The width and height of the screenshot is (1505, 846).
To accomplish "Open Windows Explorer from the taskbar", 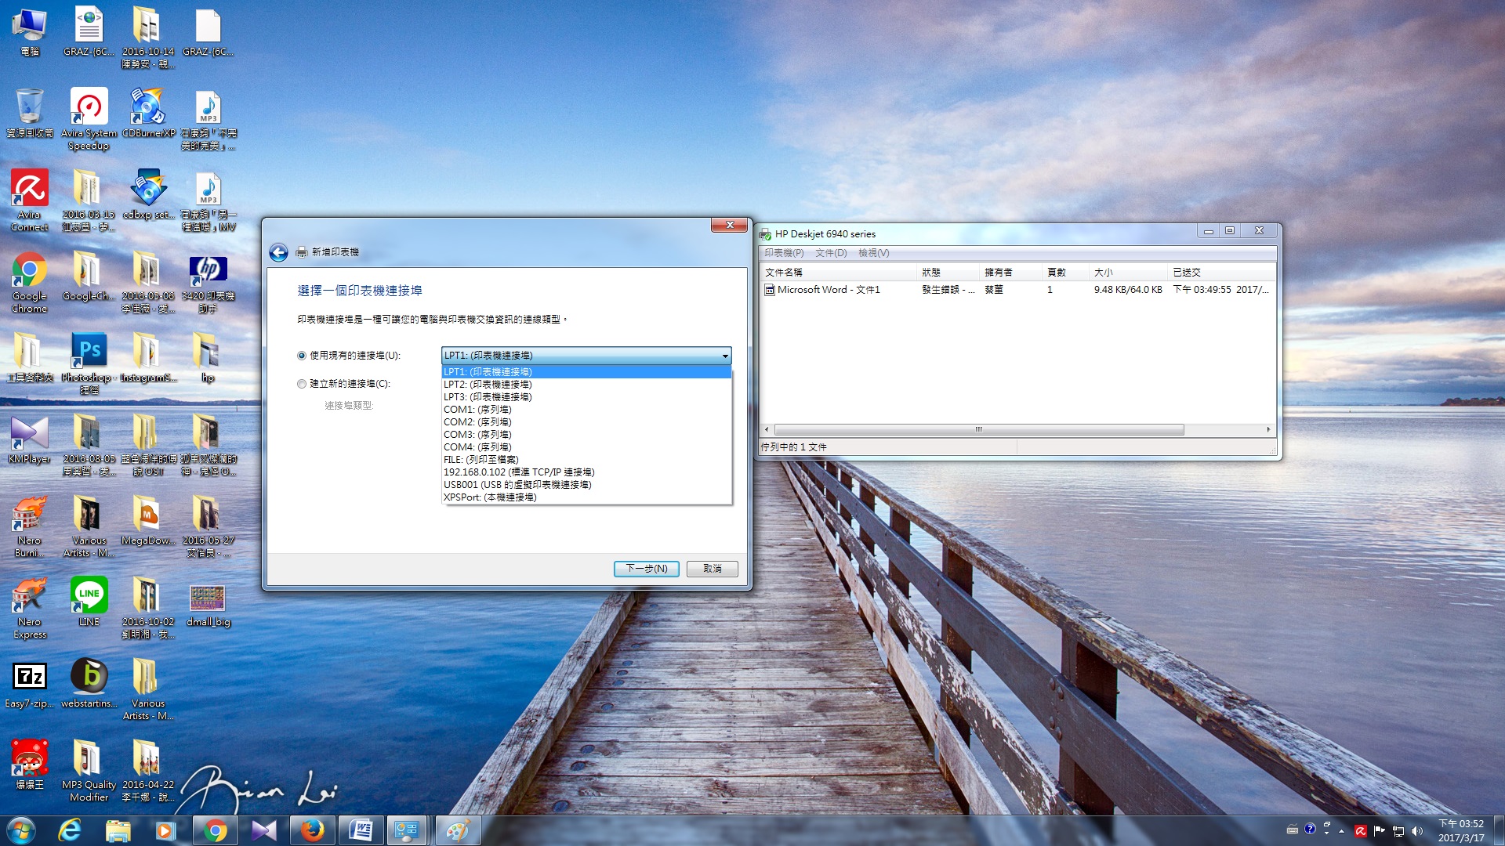I will point(118,830).
